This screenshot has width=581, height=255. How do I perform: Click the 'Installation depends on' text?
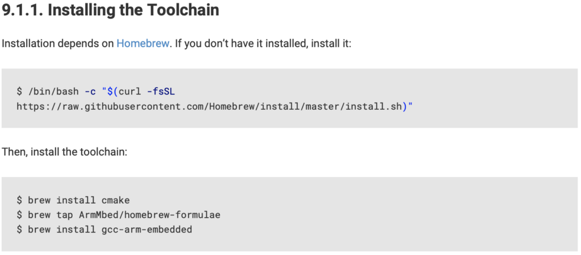click(x=58, y=44)
